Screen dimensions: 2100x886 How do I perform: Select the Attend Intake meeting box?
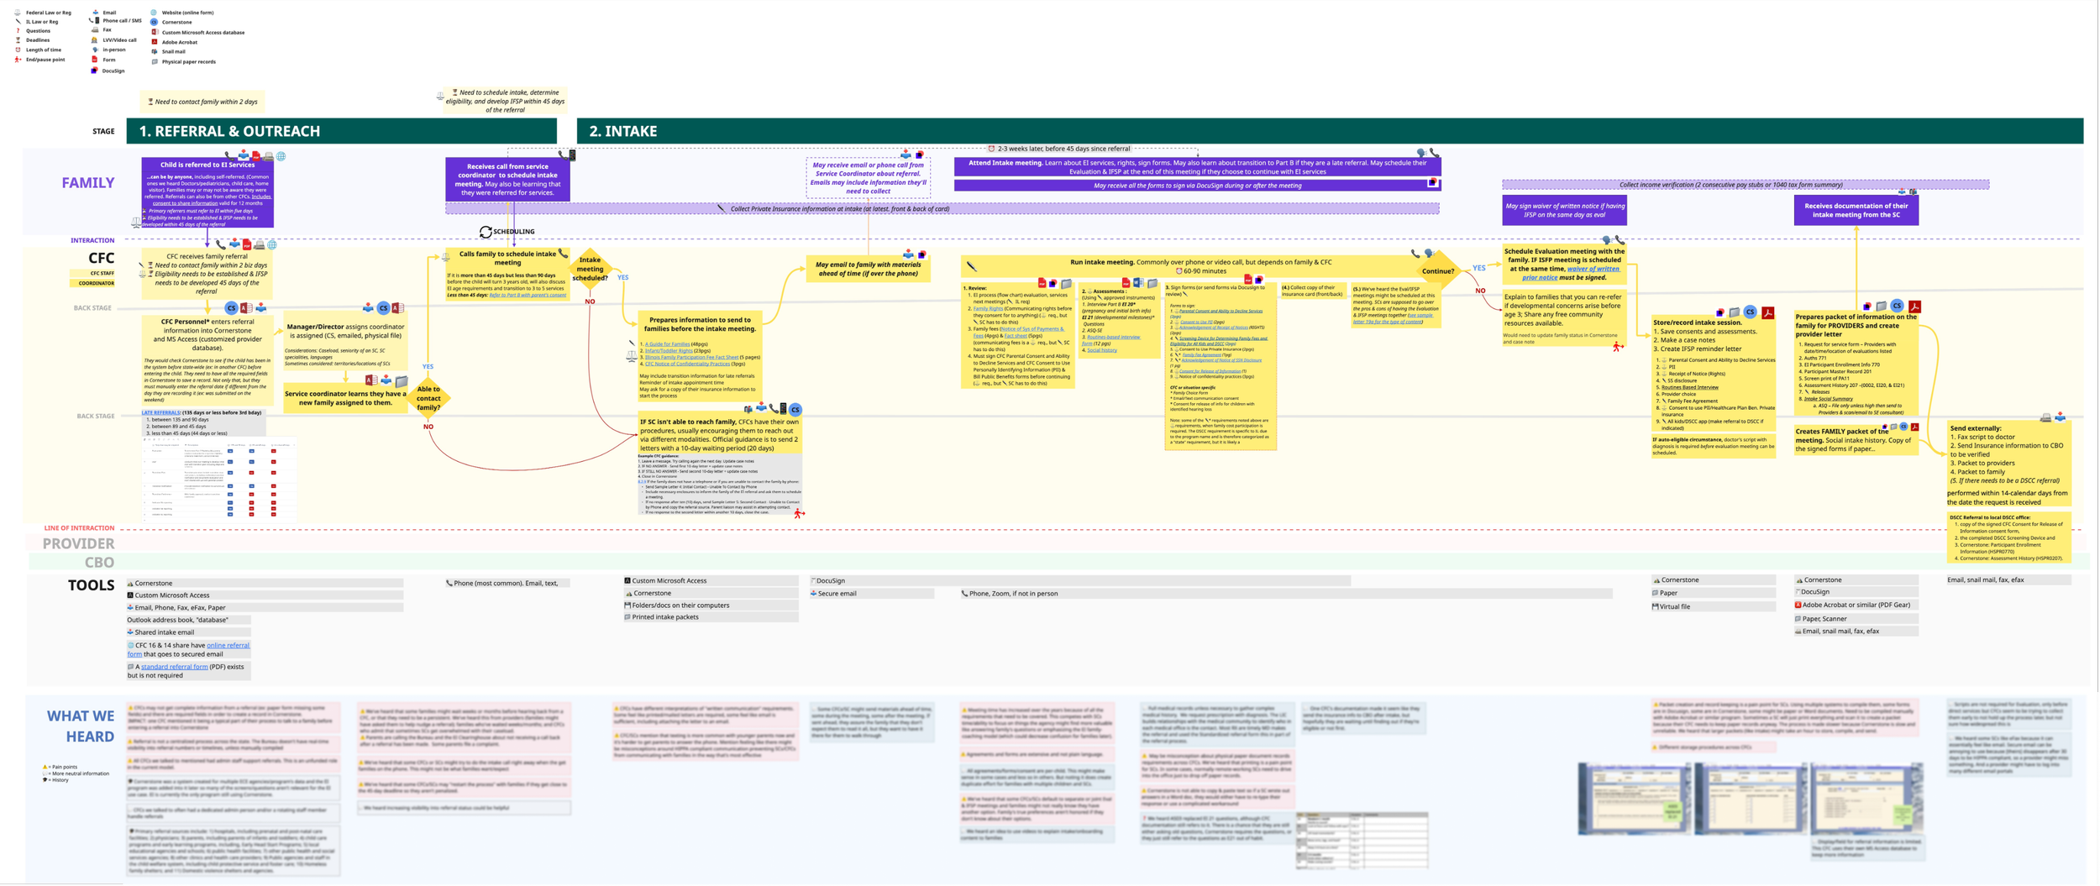pyautogui.click(x=1198, y=166)
